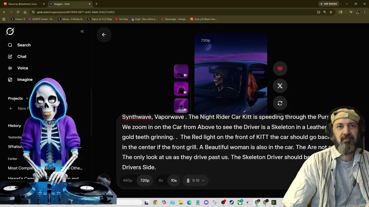
Task: Open Chat in the Grok sidebar
Action: tap(17, 56)
